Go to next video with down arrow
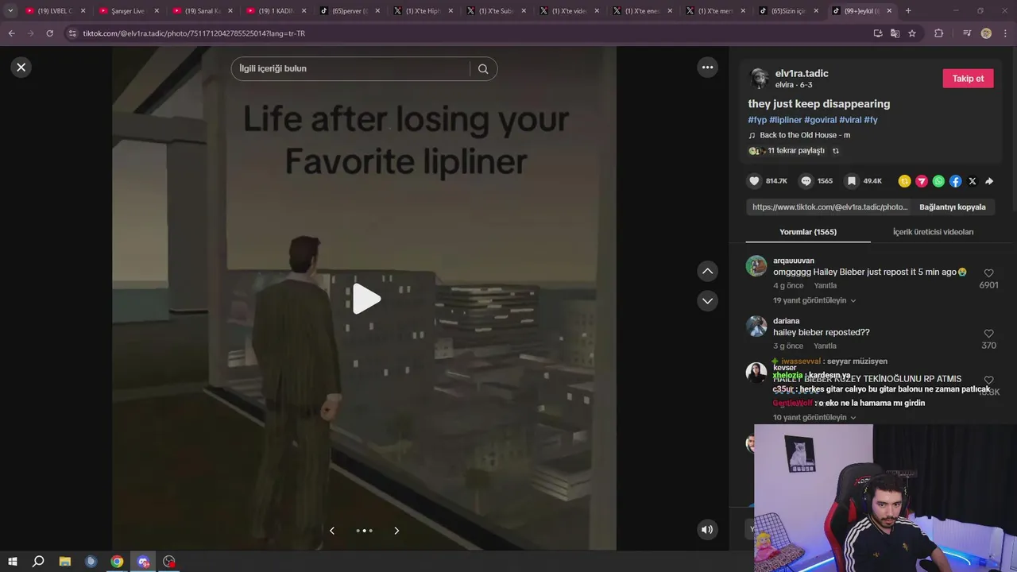The height and width of the screenshot is (572, 1017). [x=707, y=301]
